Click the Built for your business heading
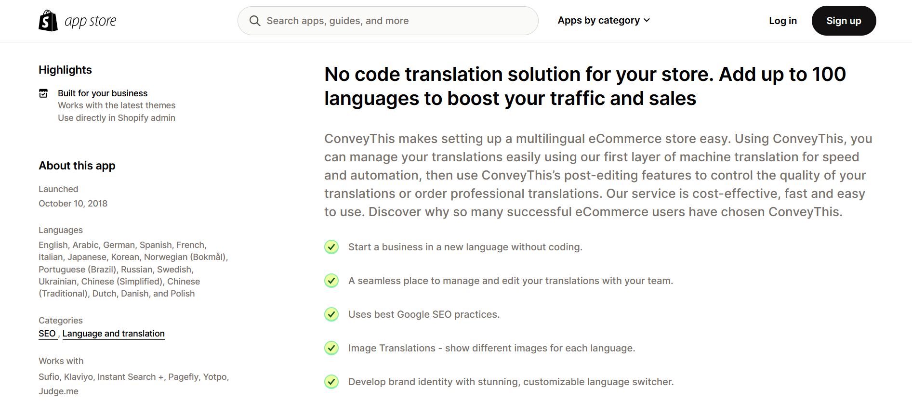Image resolution: width=912 pixels, height=414 pixels. pos(103,93)
